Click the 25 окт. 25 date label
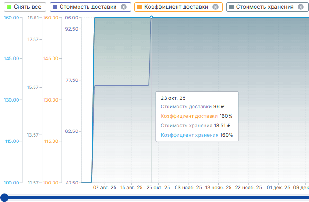This screenshot has height=202, width=309. click(x=158, y=188)
